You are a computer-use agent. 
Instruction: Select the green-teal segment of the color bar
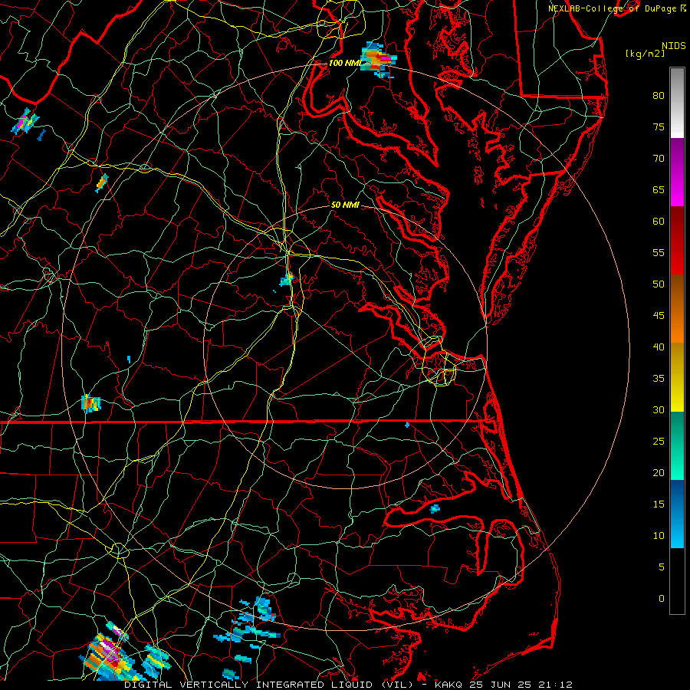[x=677, y=445]
